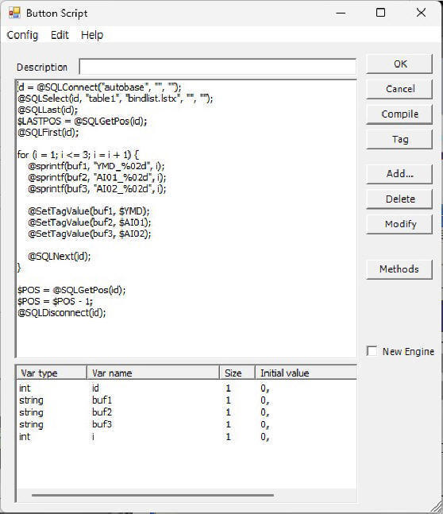Image resolution: width=443 pixels, height=514 pixels.
Task: Open the Help menu
Action: [92, 35]
